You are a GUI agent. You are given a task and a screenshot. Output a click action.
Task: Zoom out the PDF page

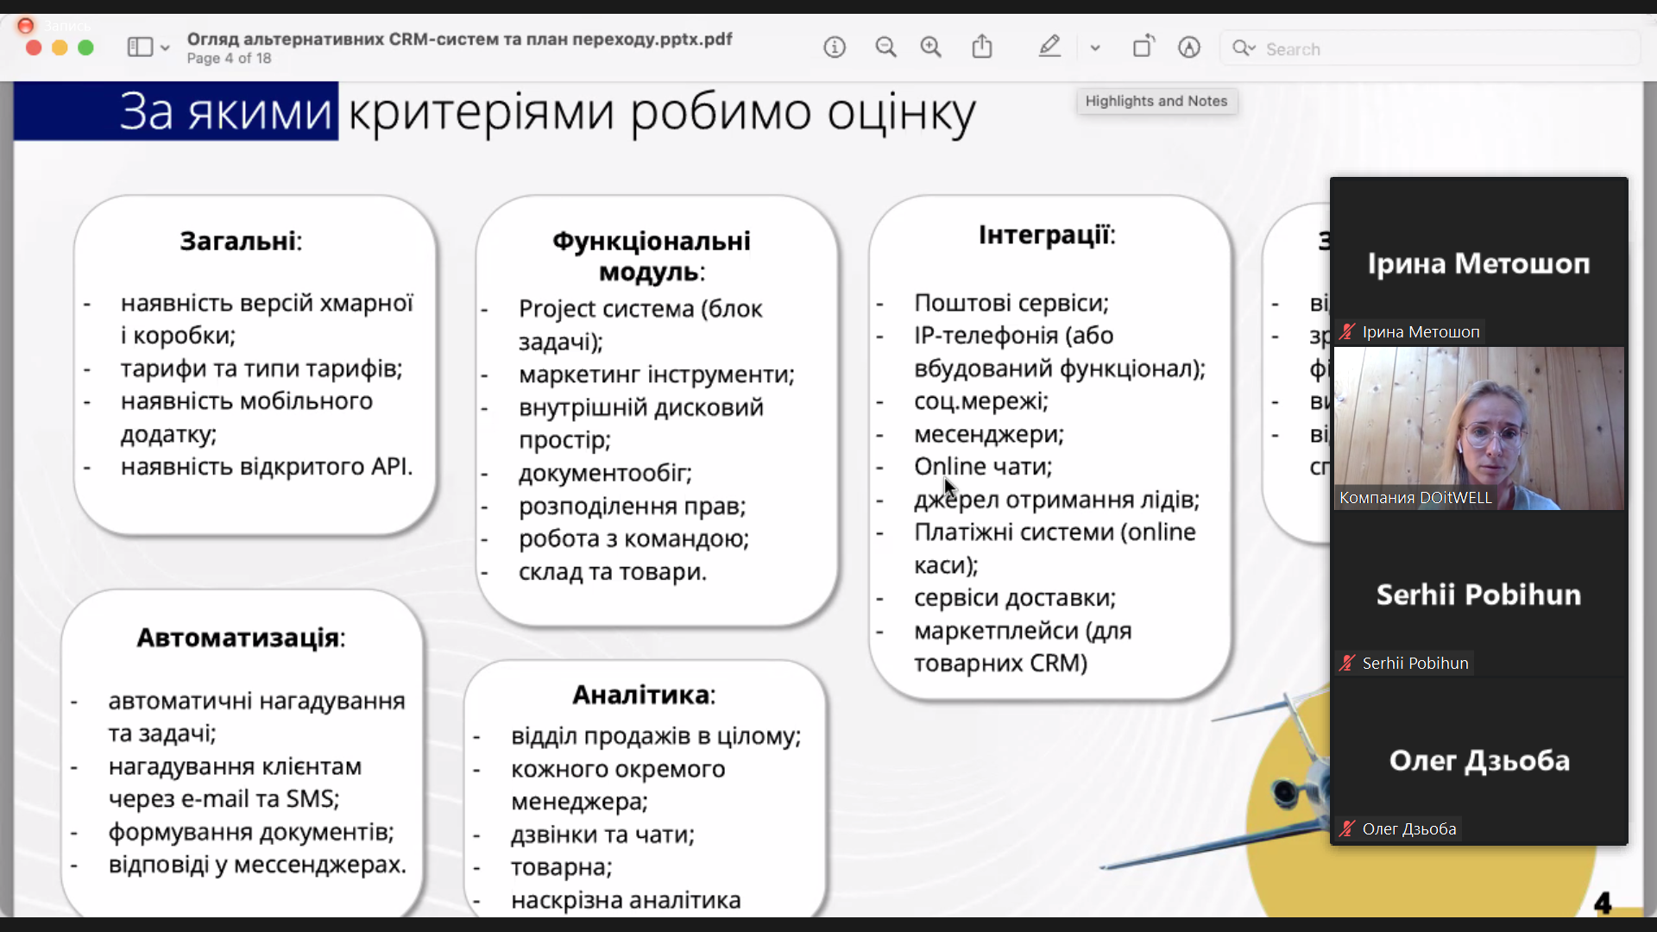tap(886, 47)
